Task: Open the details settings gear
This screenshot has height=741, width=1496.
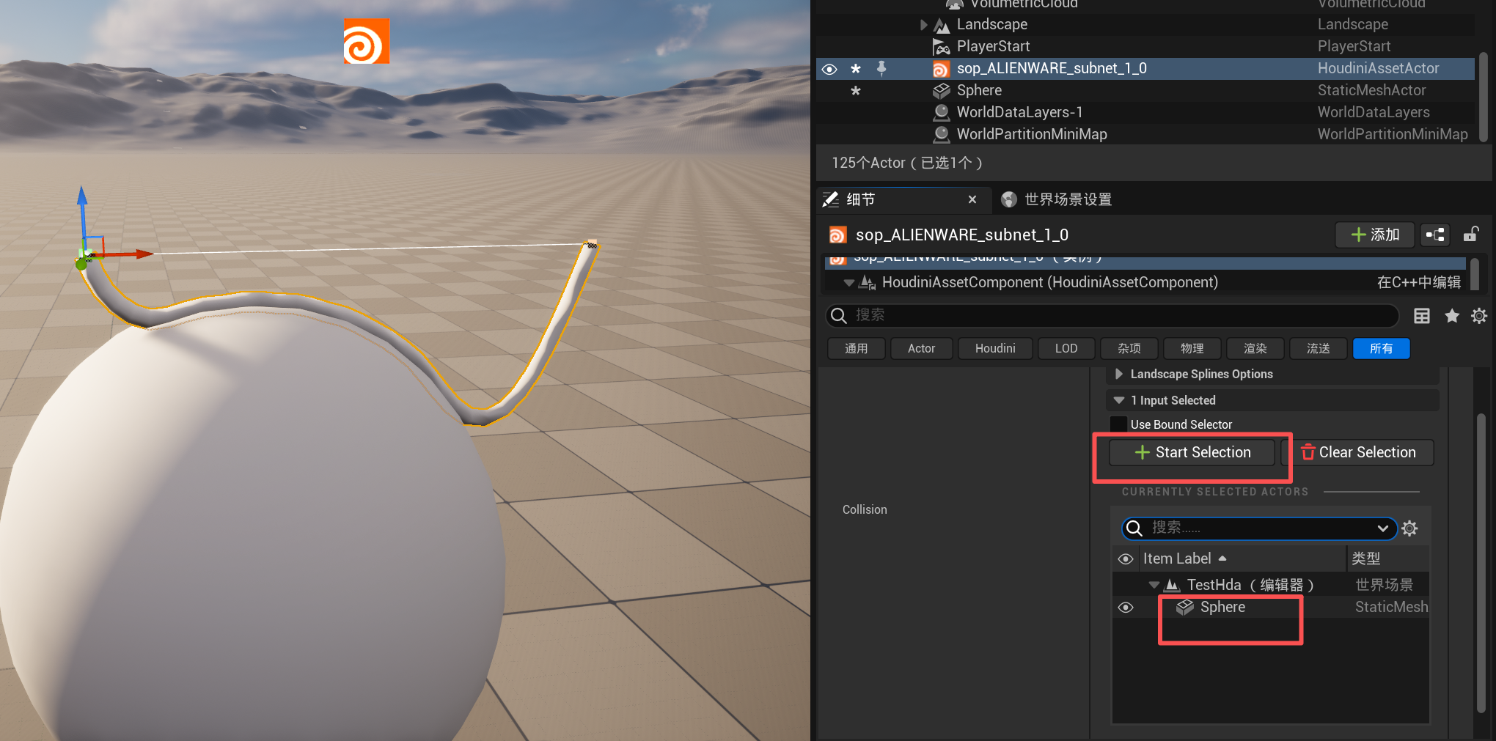Action: pyautogui.click(x=1479, y=316)
